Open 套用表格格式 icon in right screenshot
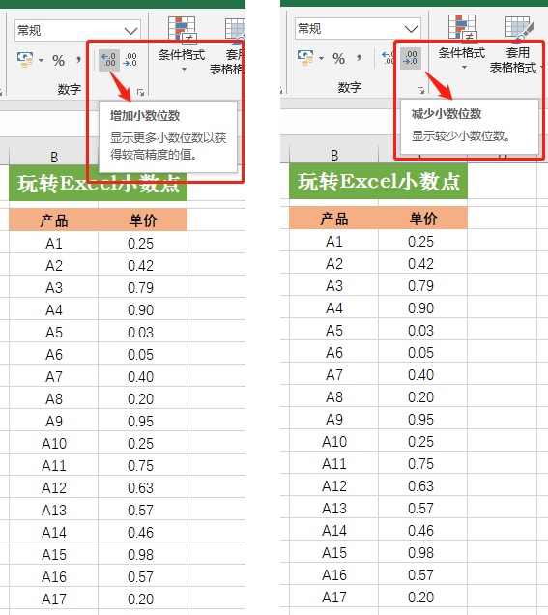 point(519,27)
